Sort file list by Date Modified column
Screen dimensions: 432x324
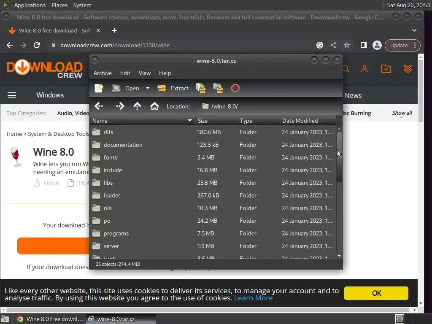pos(308,121)
